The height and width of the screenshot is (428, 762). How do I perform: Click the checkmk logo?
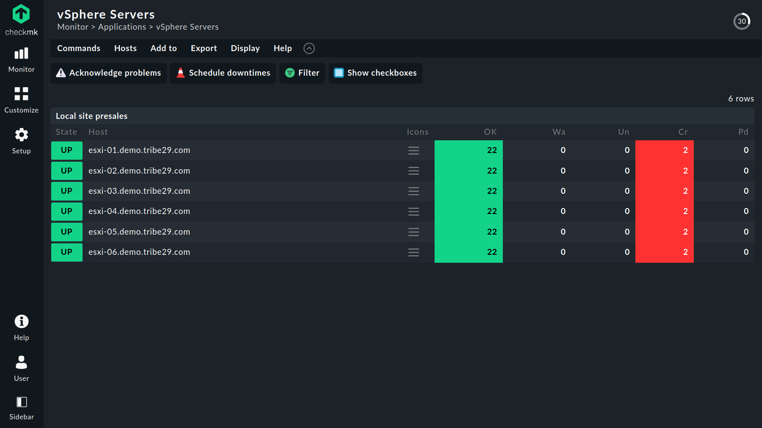(21, 20)
